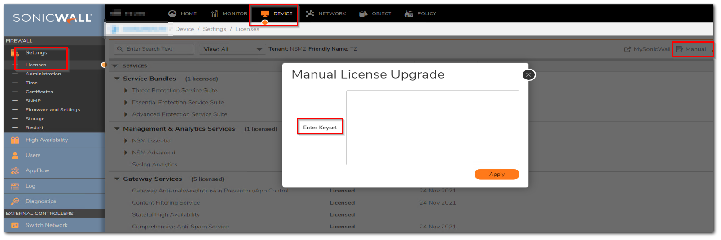
Task: Click the Users person icon
Action: pyautogui.click(x=15, y=155)
